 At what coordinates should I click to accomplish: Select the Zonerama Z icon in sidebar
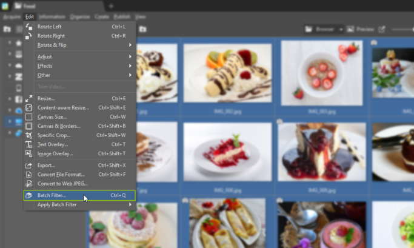[18, 76]
